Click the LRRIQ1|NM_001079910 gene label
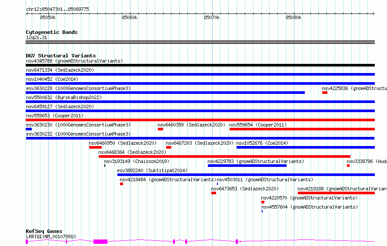The height and width of the screenshot is (246, 387). click(51, 236)
